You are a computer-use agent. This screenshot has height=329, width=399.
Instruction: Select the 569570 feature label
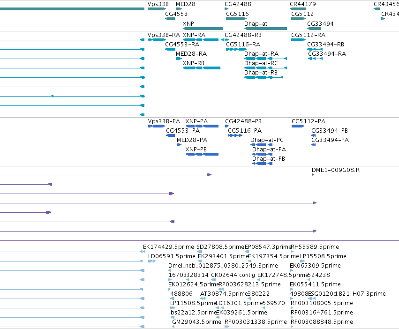tap(274, 303)
